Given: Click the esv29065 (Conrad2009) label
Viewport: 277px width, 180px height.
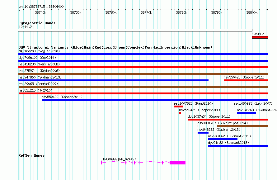Looking at the screenshot, I should (38, 84).
